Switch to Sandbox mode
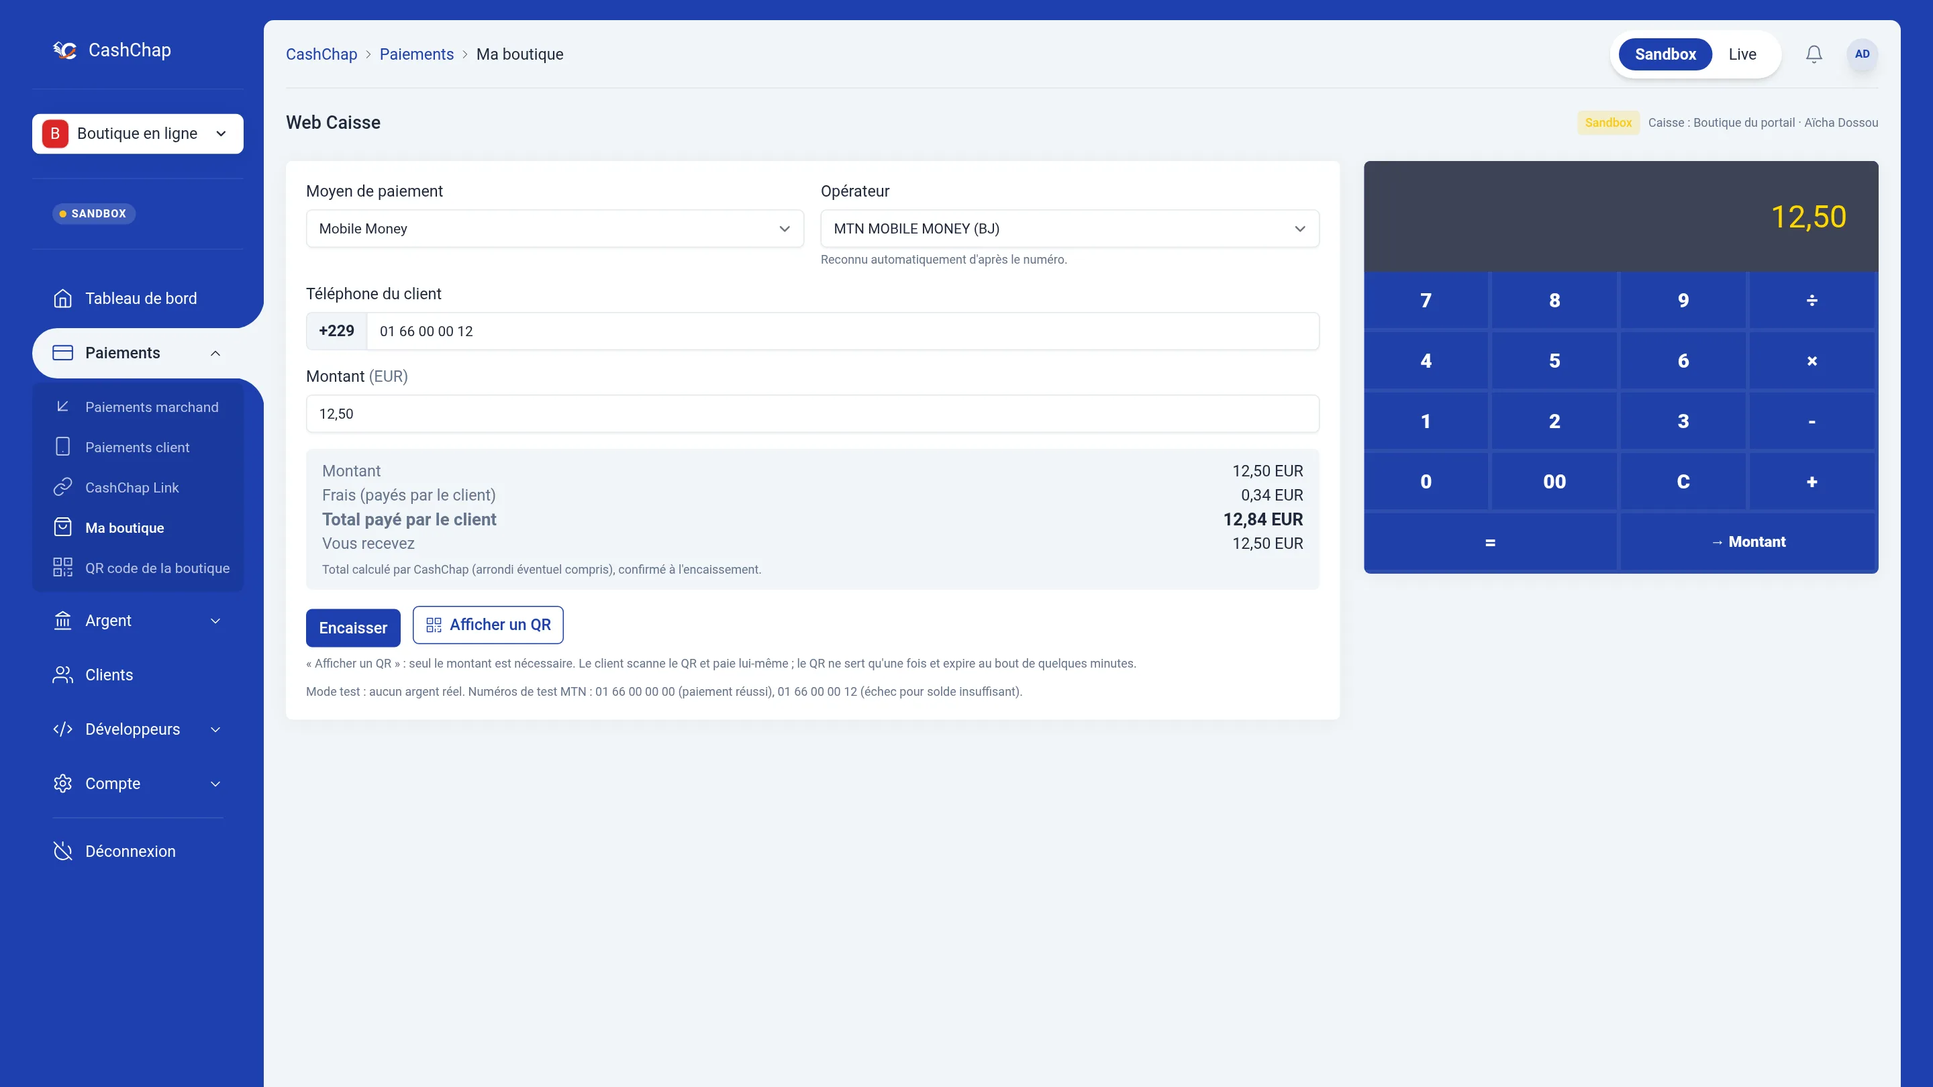 tap(1665, 54)
